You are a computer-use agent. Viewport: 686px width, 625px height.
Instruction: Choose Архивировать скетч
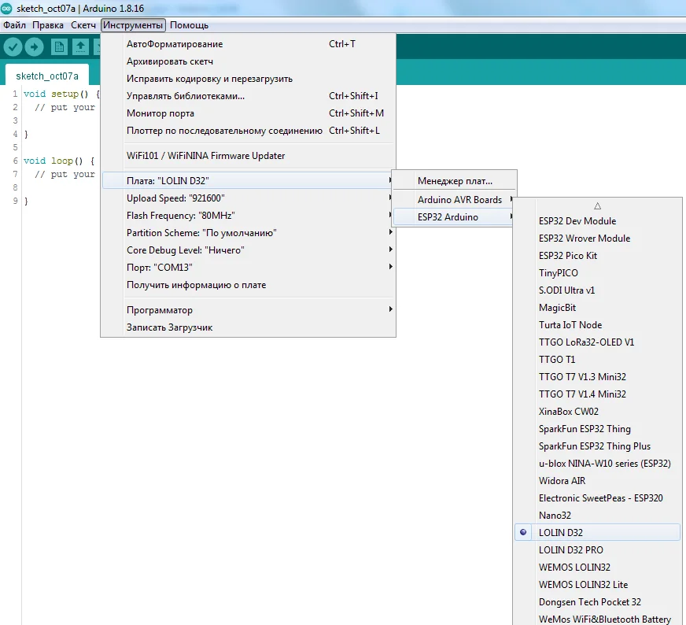248,61
